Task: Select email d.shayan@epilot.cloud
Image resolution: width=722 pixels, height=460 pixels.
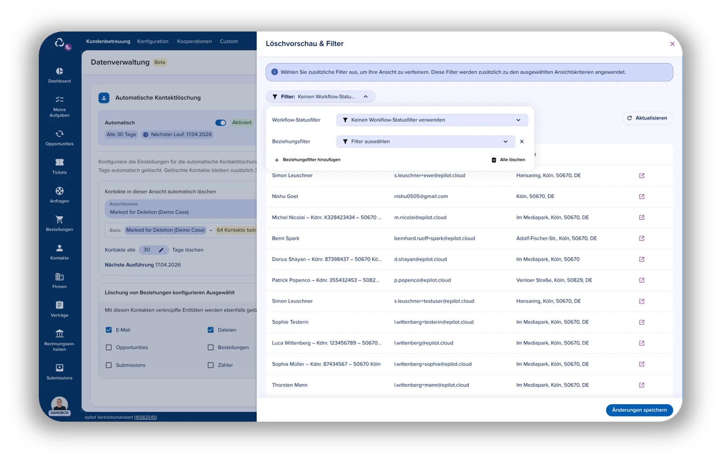Action: pos(421,259)
